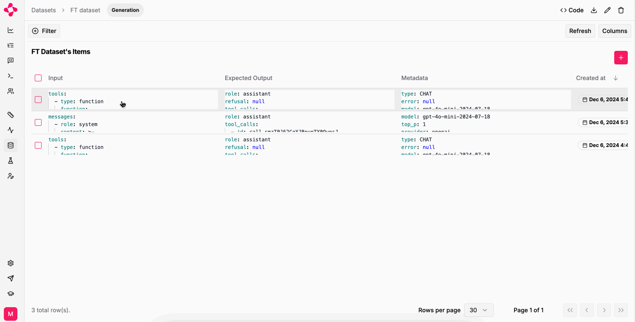Open the Dashboards line chart icon
This screenshot has height=322, width=635.
[x=10, y=30]
